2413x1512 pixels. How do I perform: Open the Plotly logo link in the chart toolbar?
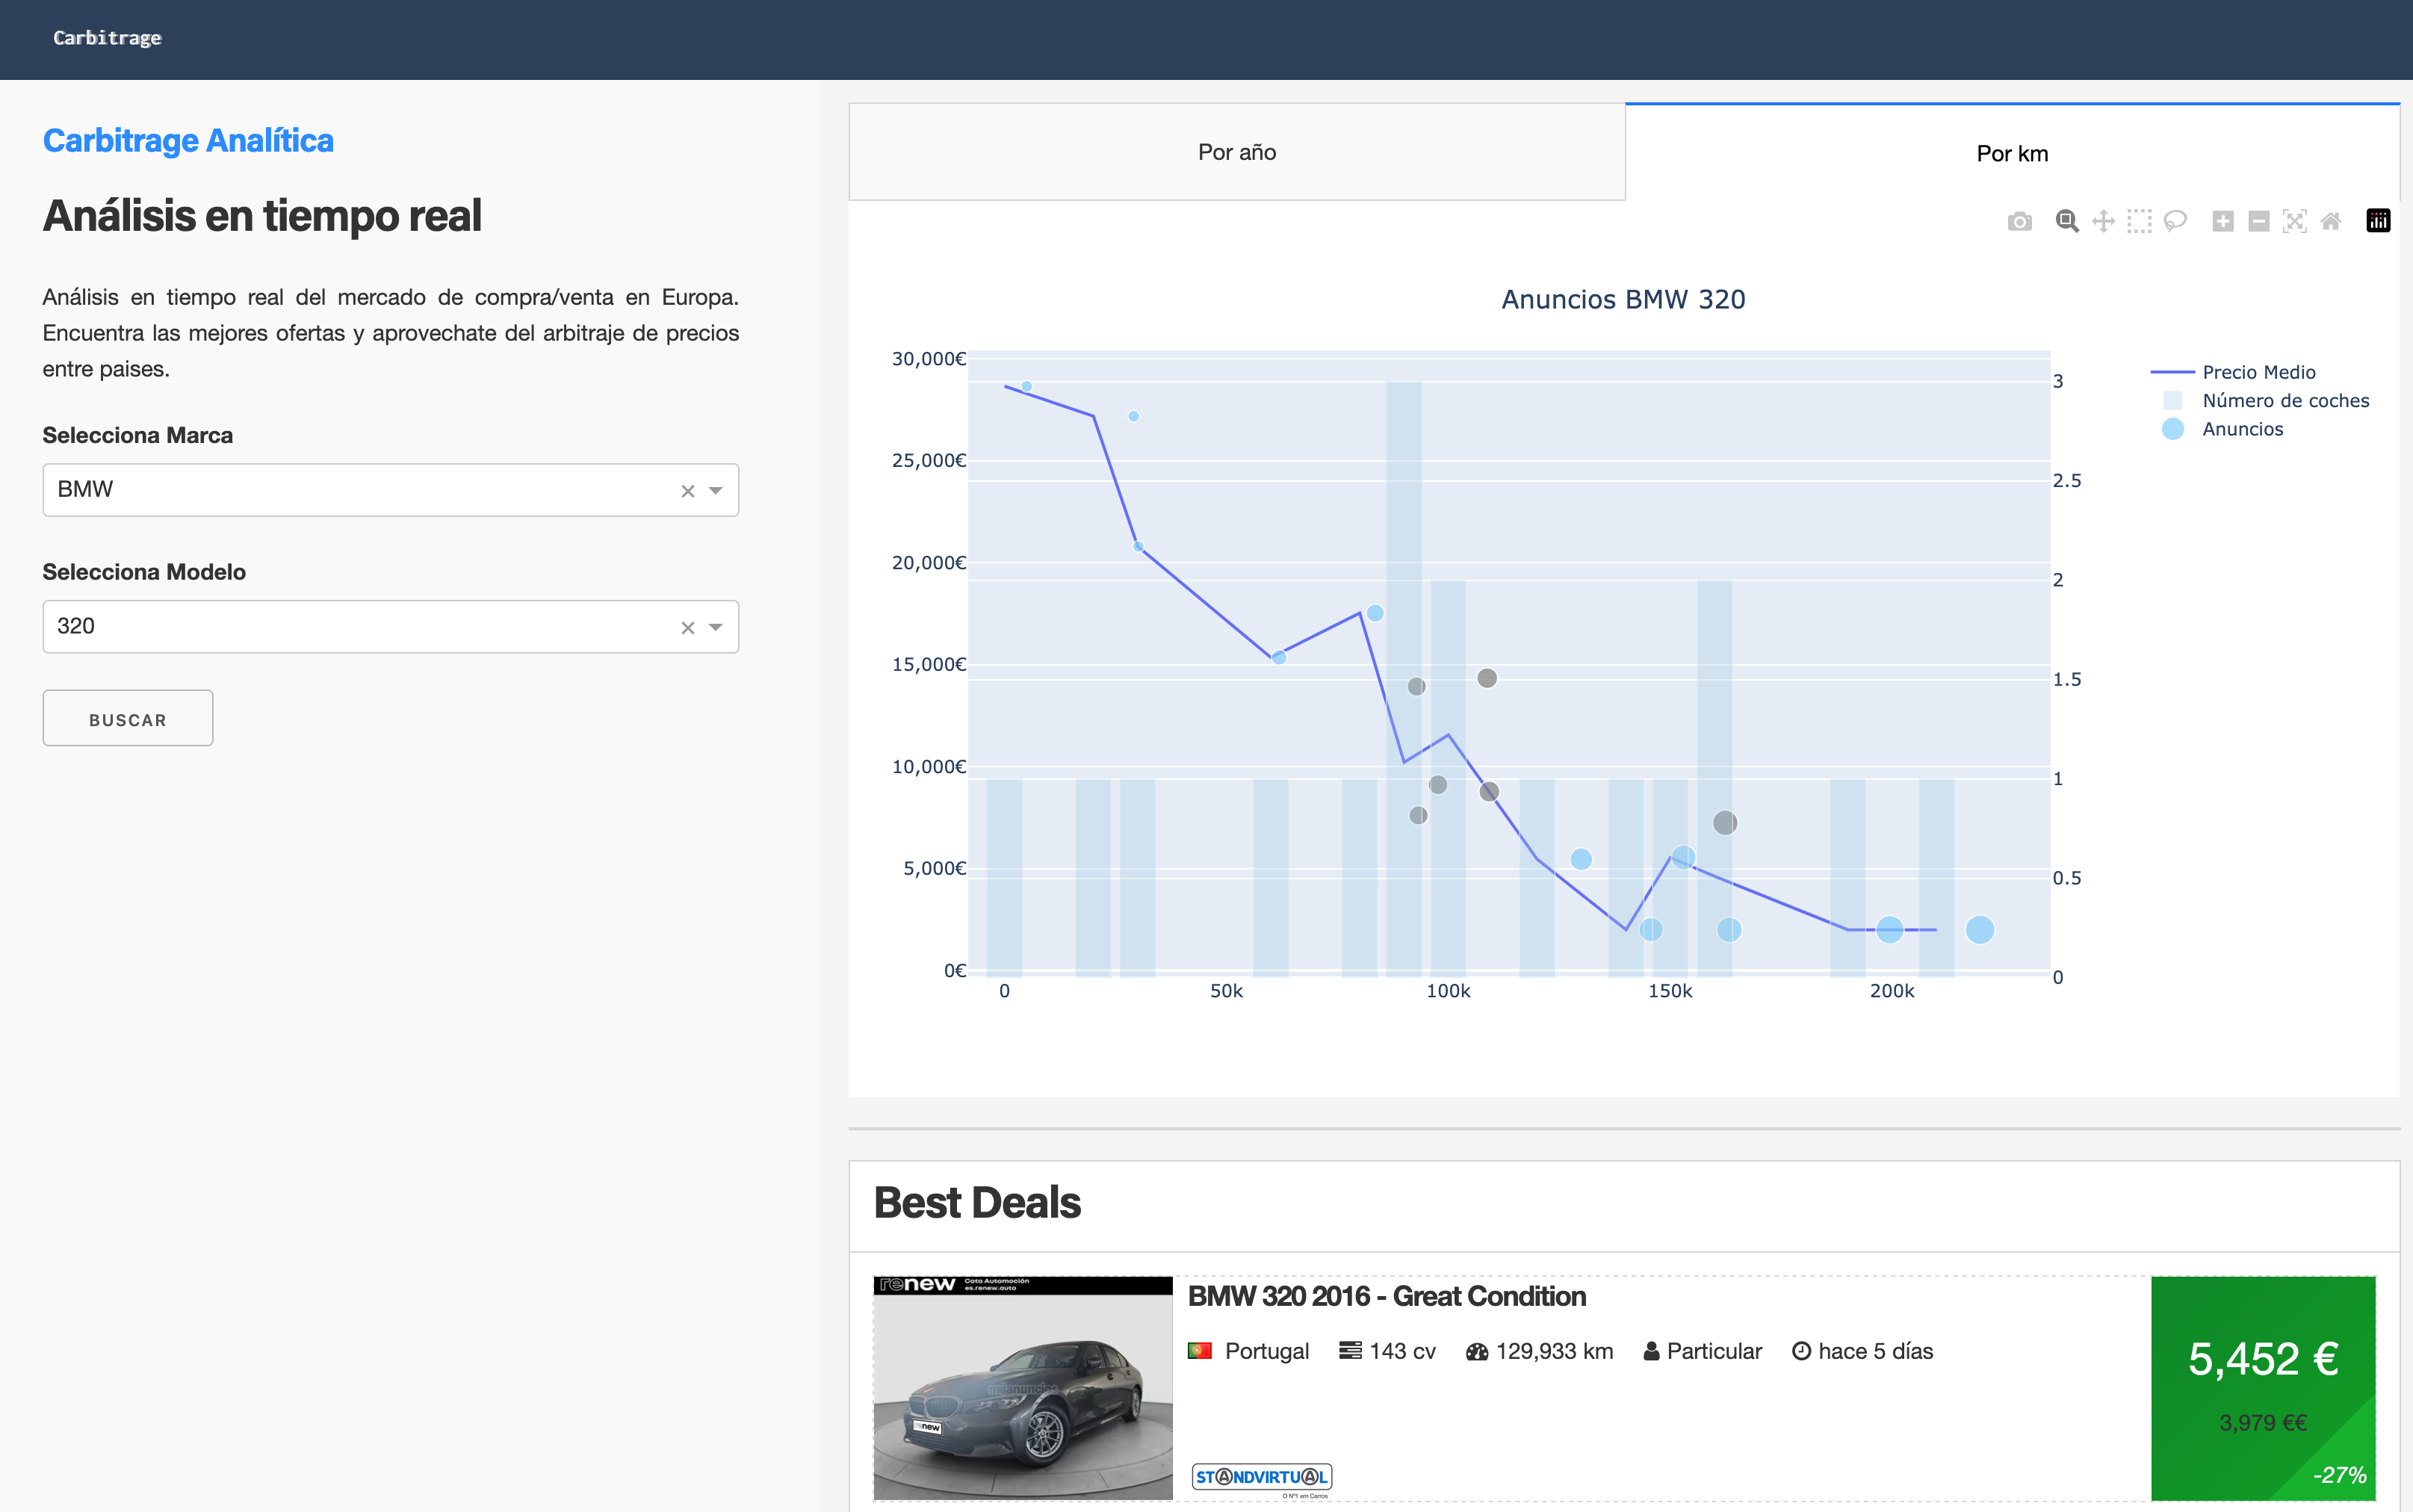tap(2378, 221)
